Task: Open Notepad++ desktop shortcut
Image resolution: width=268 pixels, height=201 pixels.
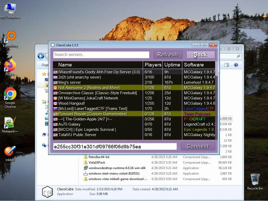Action: coord(10,125)
